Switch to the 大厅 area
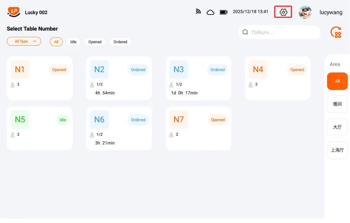 [337, 127]
